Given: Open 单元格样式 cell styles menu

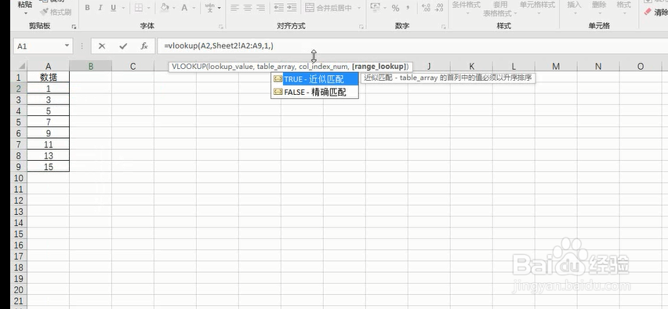Looking at the screenshot, I should pos(537,8).
